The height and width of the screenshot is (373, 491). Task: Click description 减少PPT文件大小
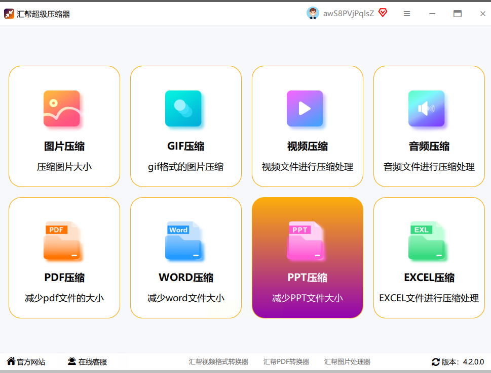pos(308,298)
